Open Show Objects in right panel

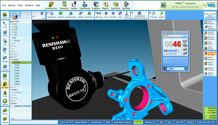(210, 22)
